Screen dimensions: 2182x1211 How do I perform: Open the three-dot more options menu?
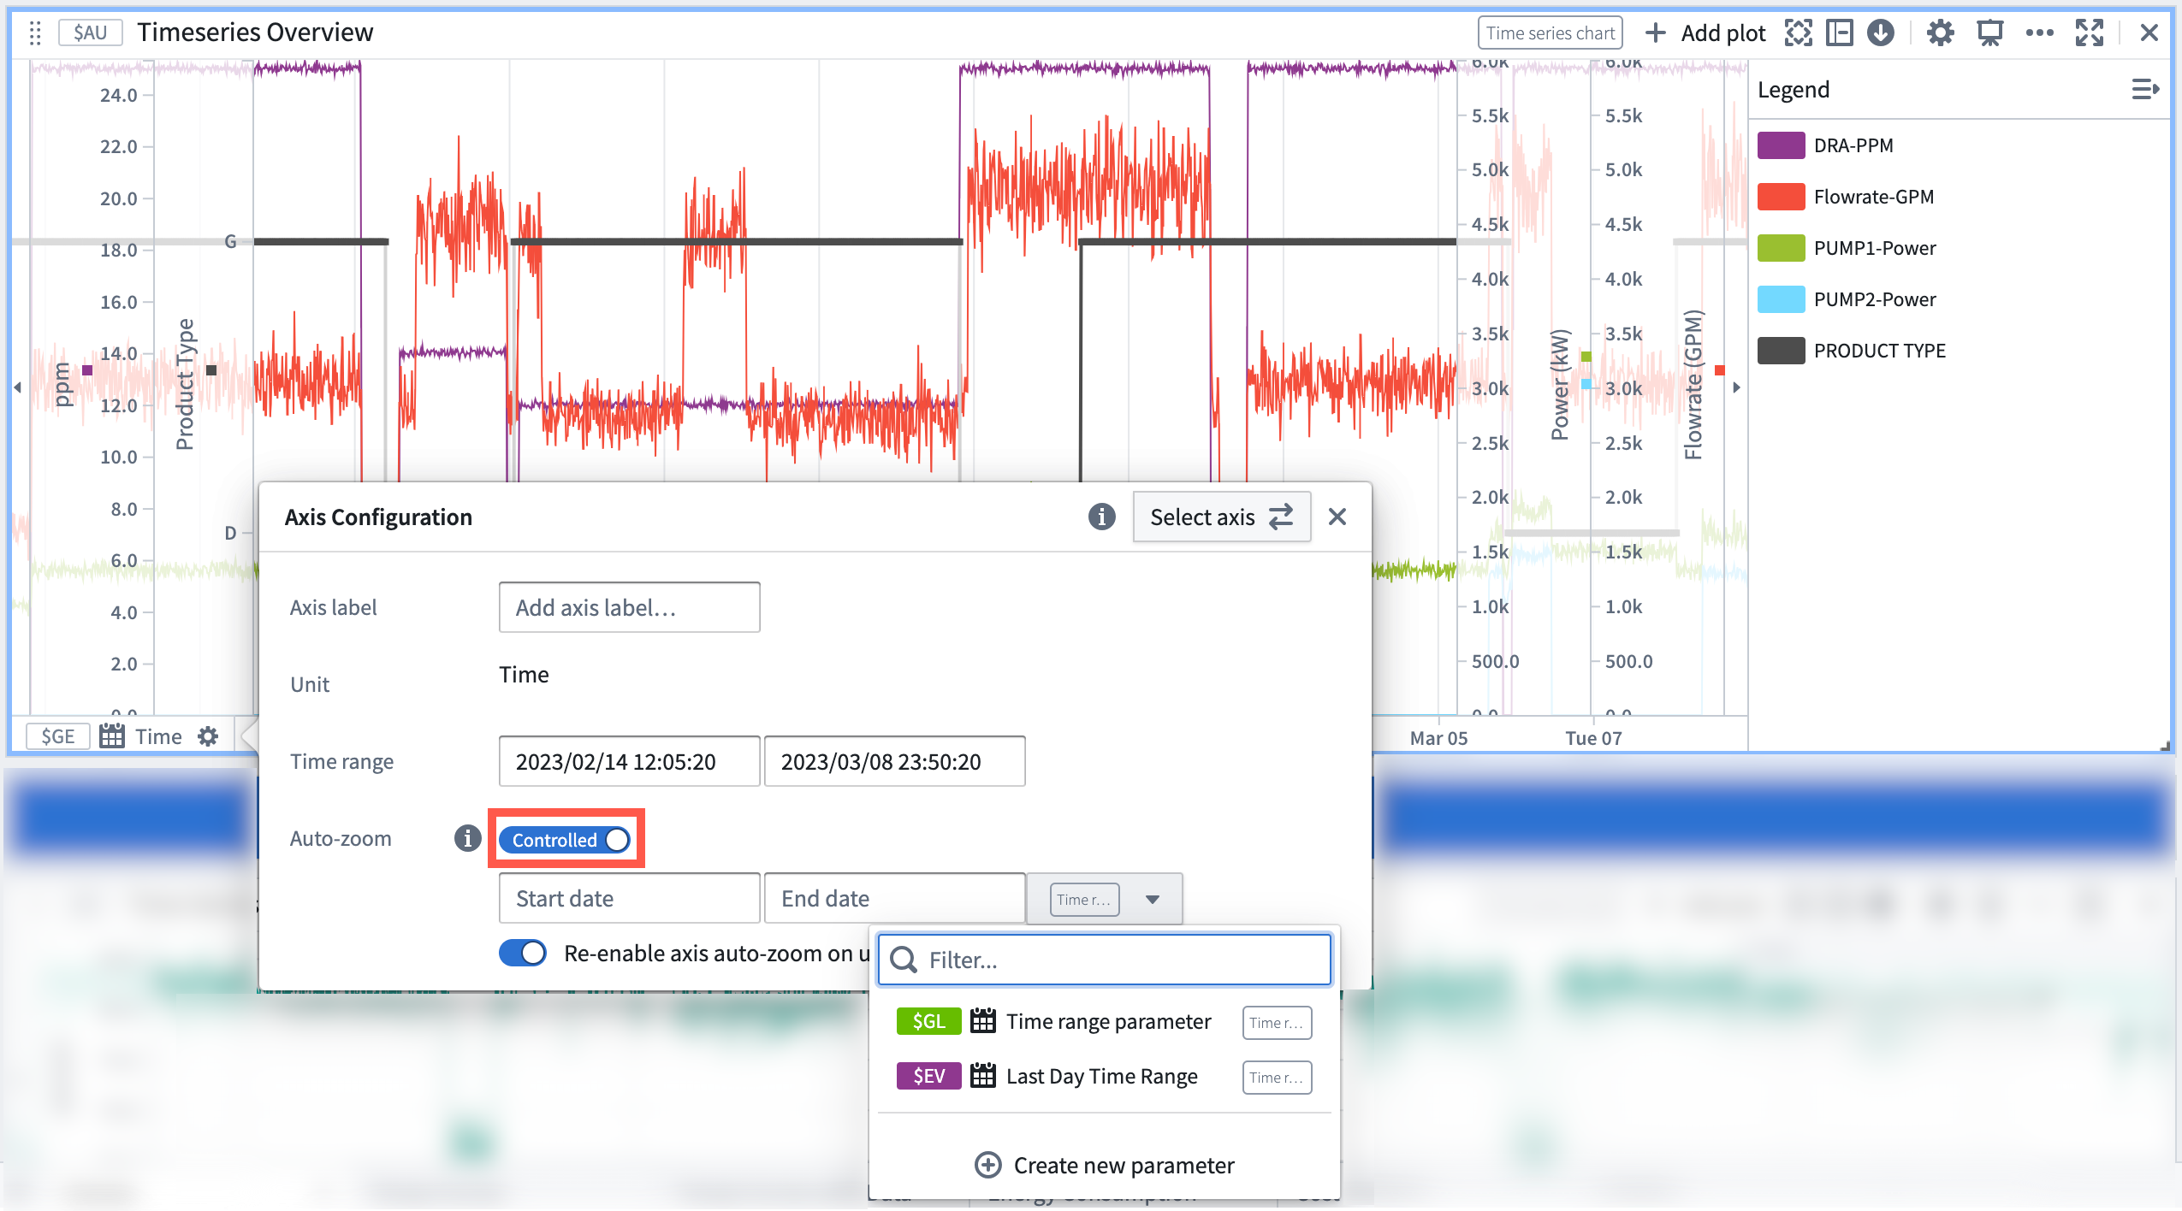(2040, 33)
